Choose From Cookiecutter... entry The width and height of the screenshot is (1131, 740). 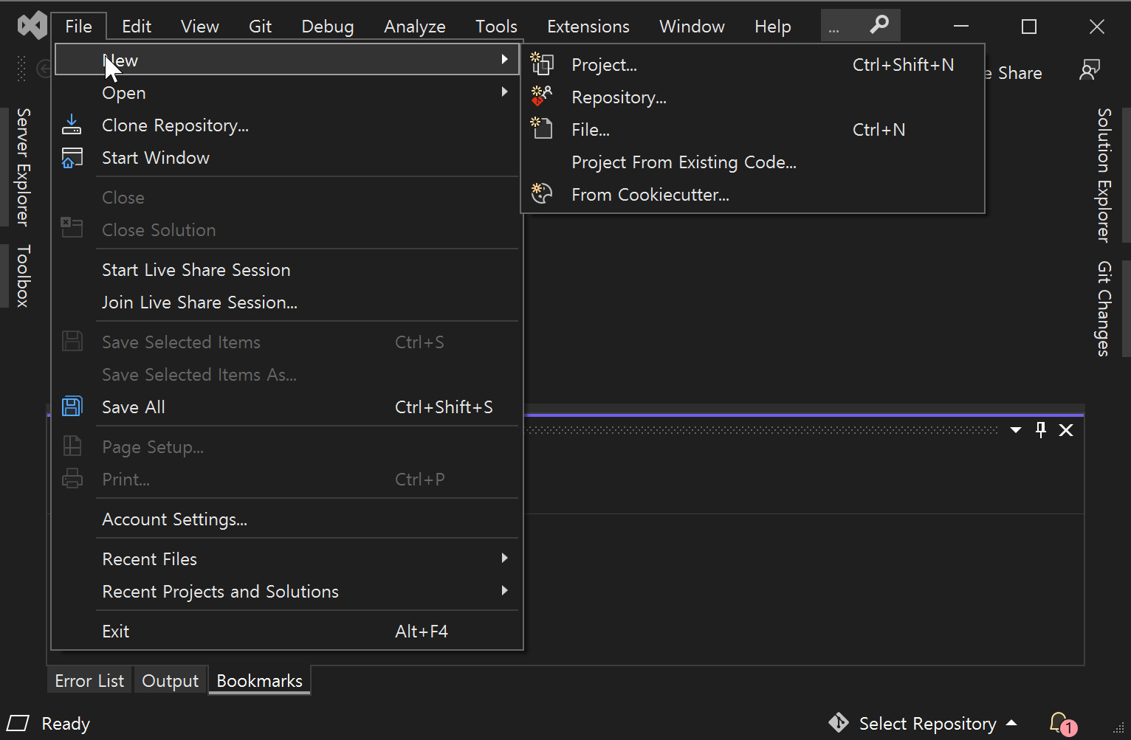point(753,195)
